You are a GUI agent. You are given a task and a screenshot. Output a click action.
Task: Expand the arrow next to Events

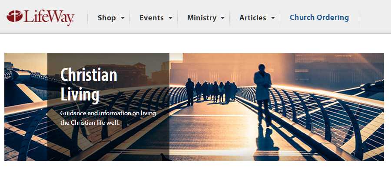point(170,18)
